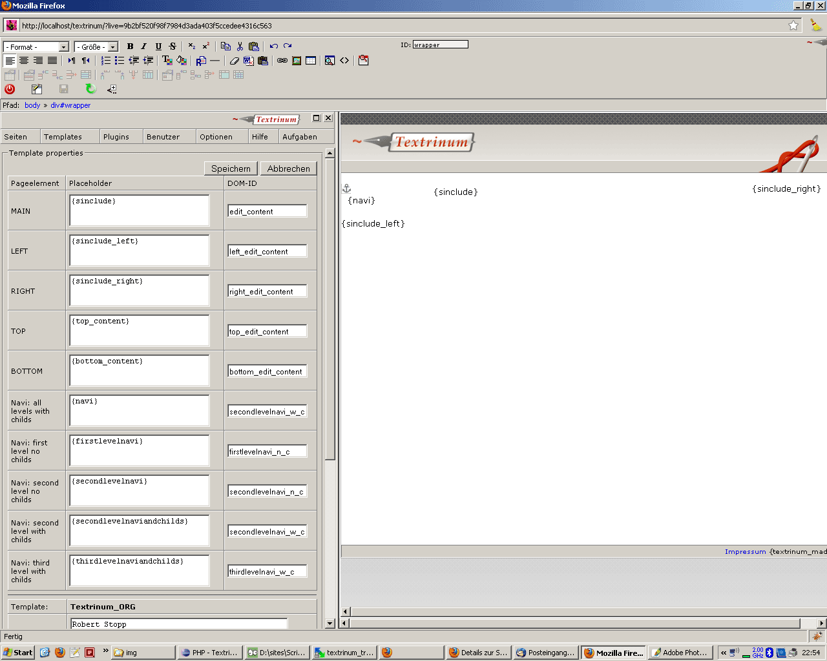Click the Abbrechen button
Viewport: 827px width, 661px height.
coord(289,168)
